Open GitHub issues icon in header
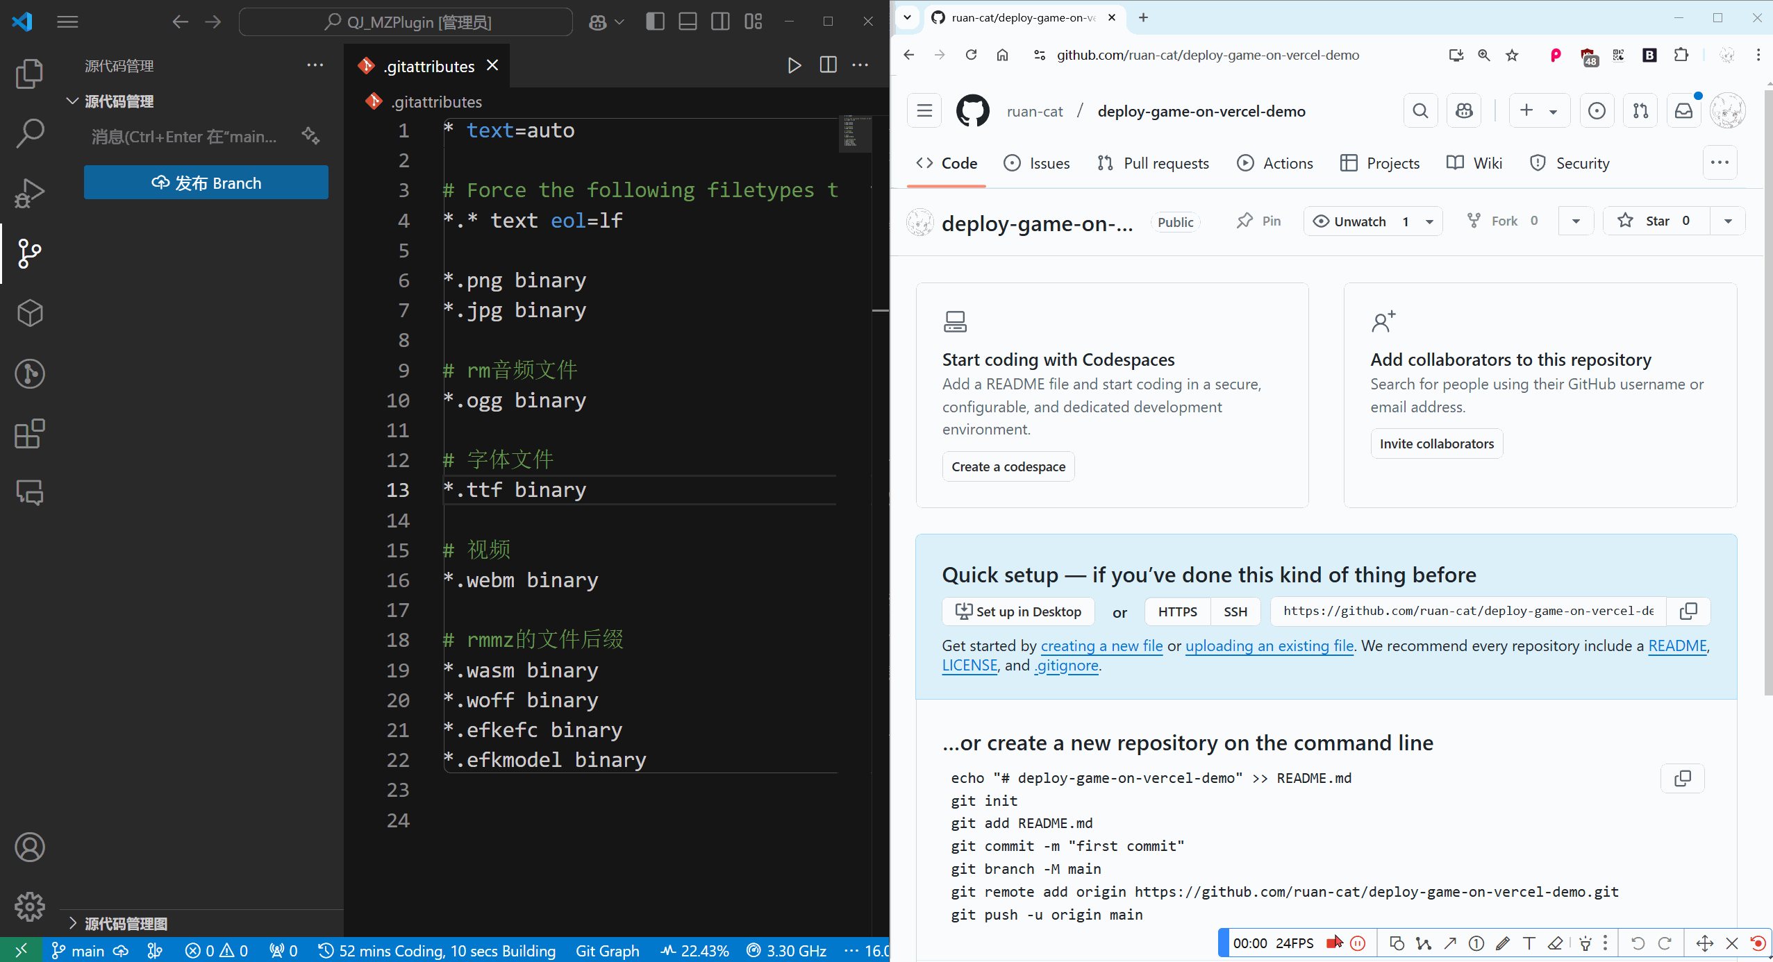Image resolution: width=1773 pixels, height=962 pixels. (x=1597, y=110)
